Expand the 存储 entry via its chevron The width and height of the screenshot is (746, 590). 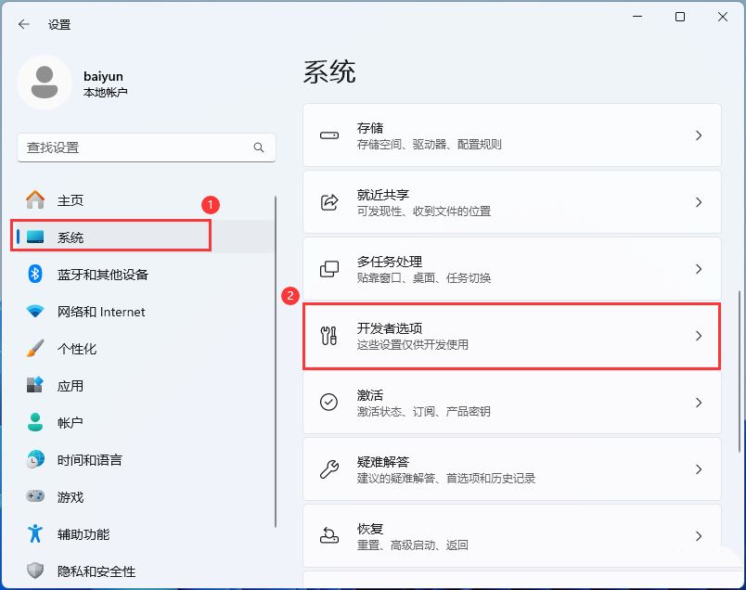point(699,135)
